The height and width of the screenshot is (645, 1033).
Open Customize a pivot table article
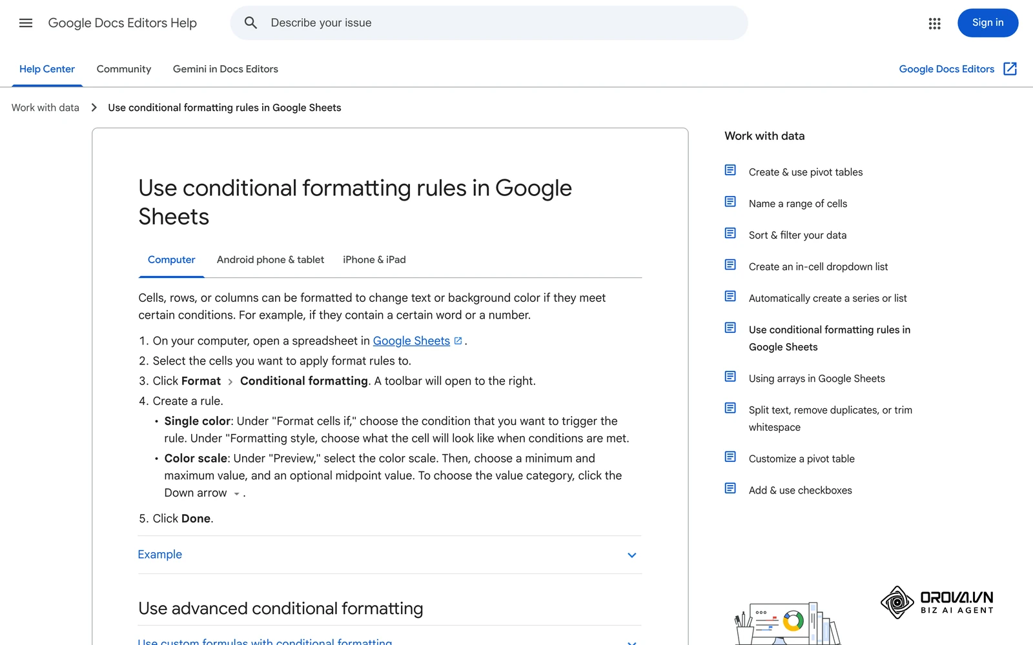tap(802, 459)
